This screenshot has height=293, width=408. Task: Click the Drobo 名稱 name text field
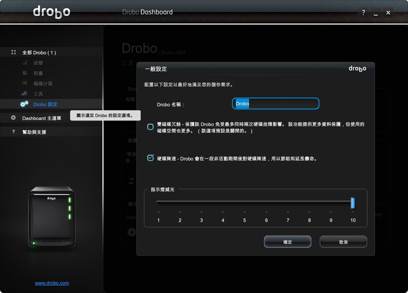[276, 104]
